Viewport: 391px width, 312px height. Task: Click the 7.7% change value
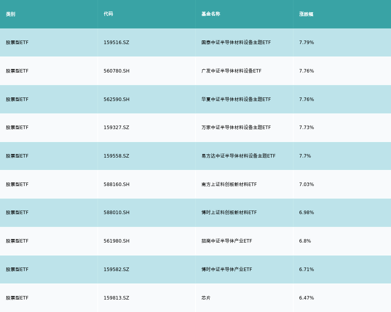click(305, 156)
